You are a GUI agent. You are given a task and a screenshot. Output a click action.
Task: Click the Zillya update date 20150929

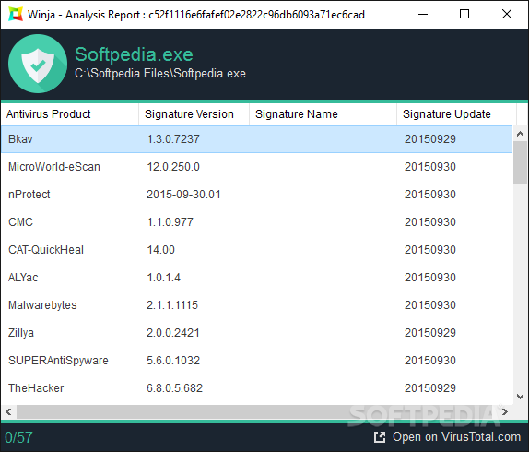[430, 333]
